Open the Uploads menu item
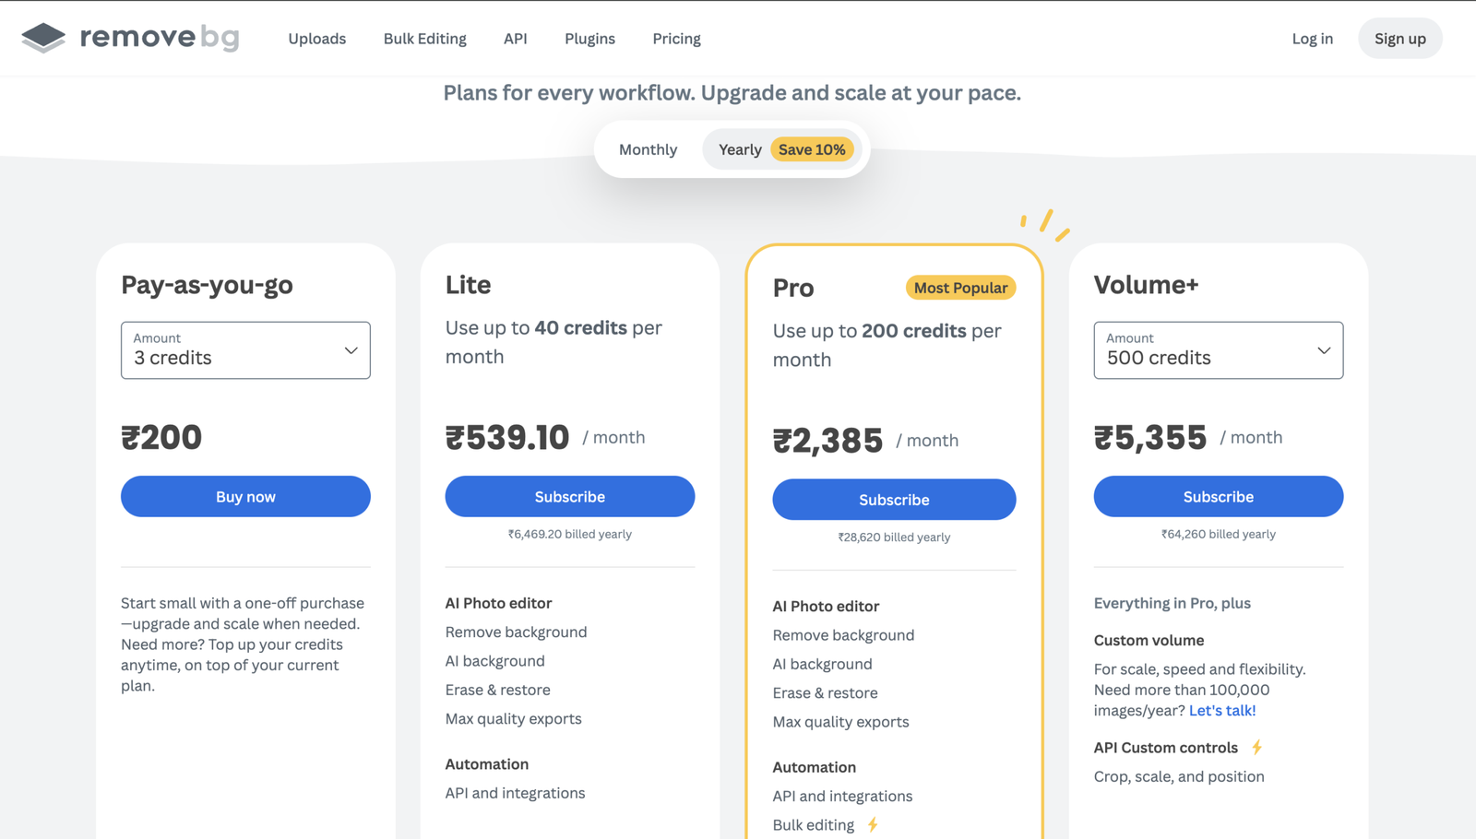The width and height of the screenshot is (1476, 839). (x=317, y=39)
